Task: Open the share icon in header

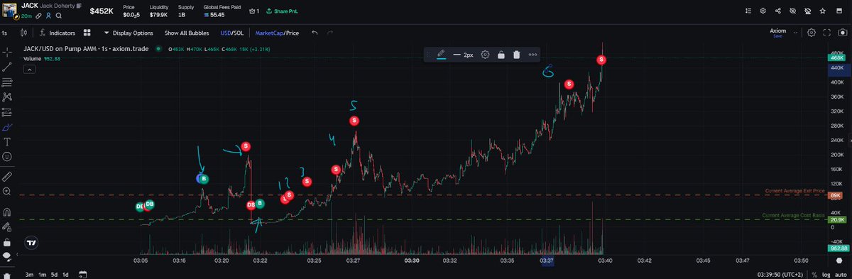Action: (x=778, y=11)
